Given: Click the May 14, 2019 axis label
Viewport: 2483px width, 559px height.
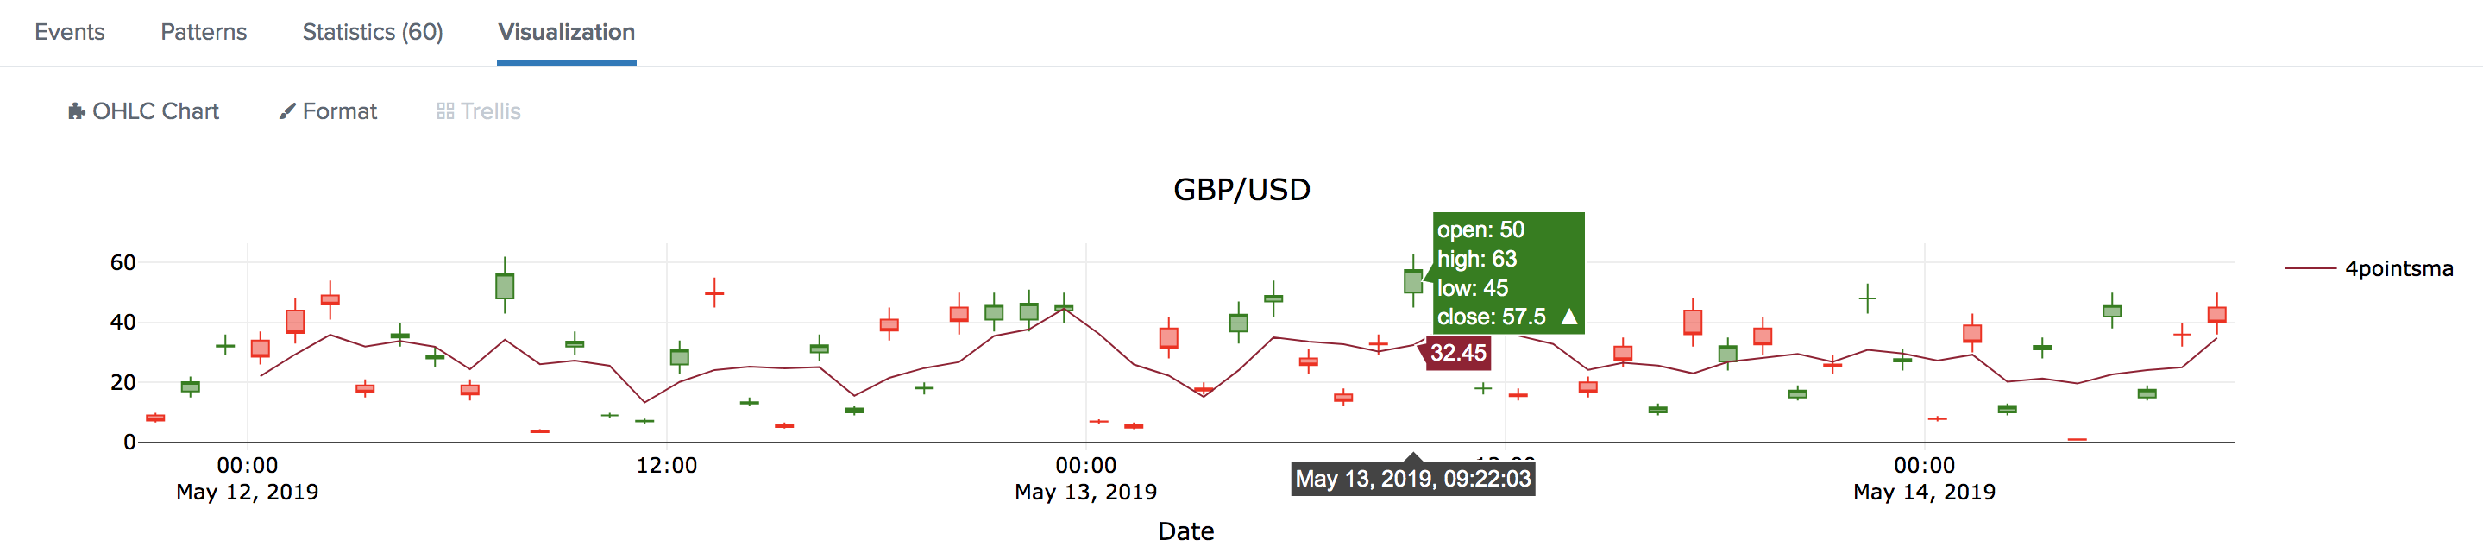Looking at the screenshot, I should (x=1924, y=492).
